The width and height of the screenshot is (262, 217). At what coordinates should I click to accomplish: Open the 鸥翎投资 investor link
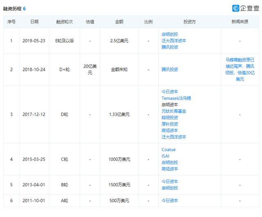[169, 118]
